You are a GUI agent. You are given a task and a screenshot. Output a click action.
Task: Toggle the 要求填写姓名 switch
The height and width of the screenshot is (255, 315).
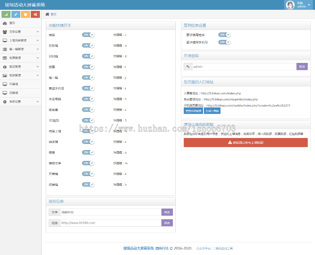pyautogui.click(x=224, y=35)
